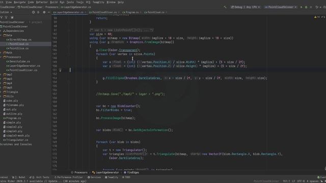
Task: Expand the Math folder
Action: point(1,53)
